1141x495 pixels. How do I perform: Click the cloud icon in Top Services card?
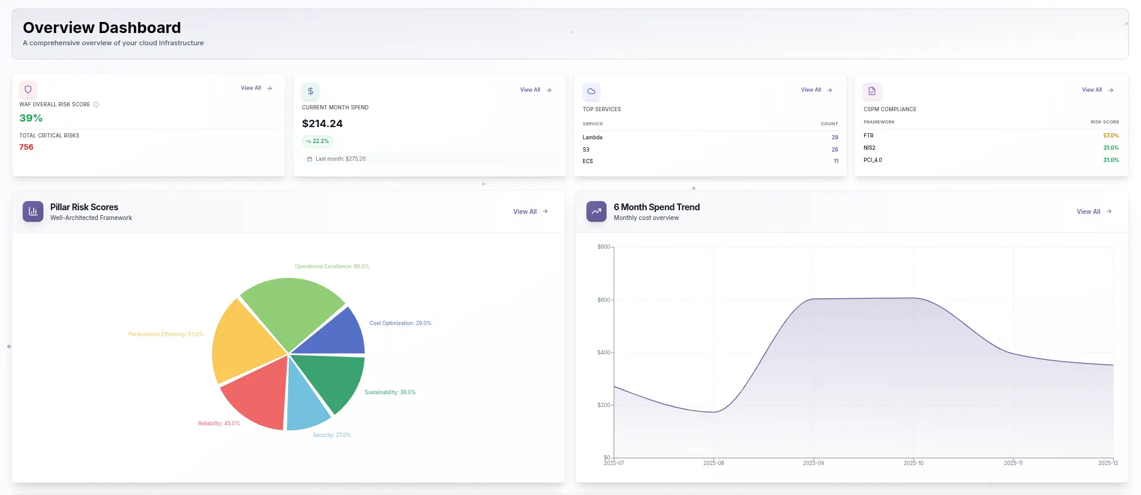tap(591, 91)
